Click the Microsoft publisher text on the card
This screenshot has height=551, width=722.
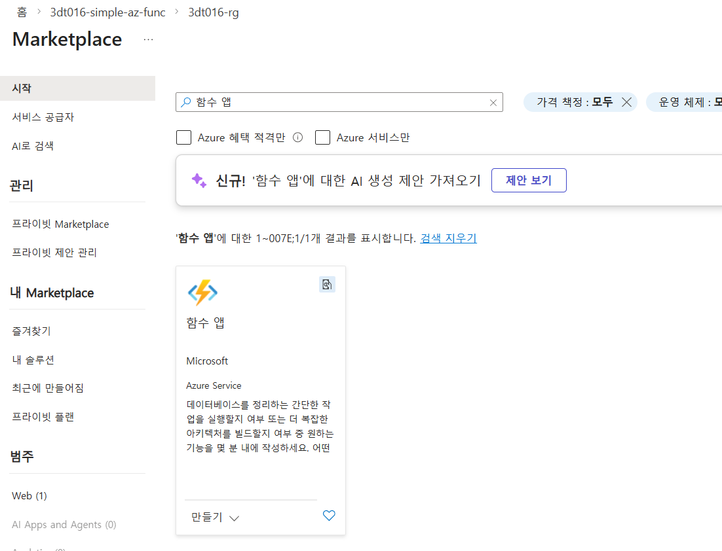(x=207, y=361)
